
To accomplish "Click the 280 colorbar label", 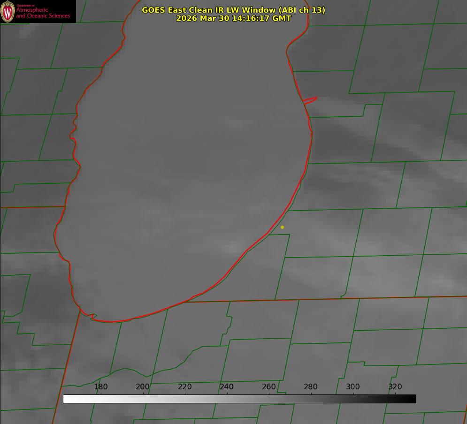I will point(311,387).
